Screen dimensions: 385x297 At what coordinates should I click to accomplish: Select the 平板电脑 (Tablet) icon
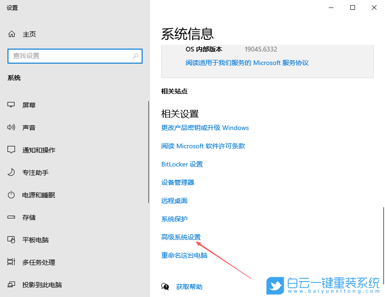[11, 239]
